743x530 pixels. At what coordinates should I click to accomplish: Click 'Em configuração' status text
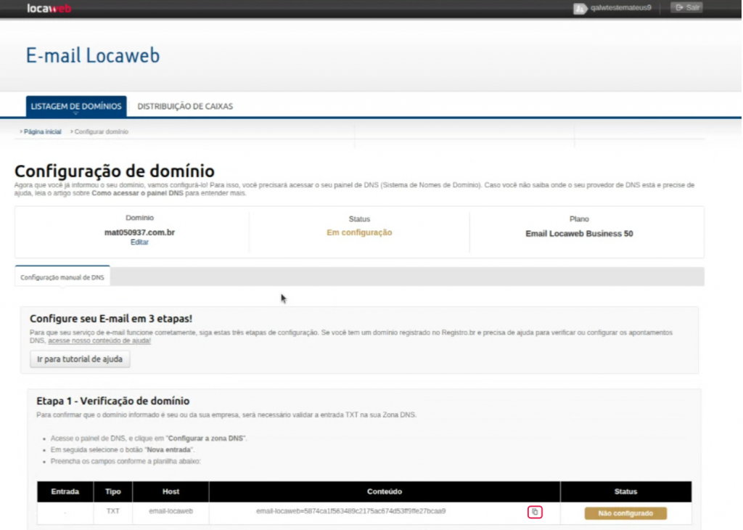359,232
